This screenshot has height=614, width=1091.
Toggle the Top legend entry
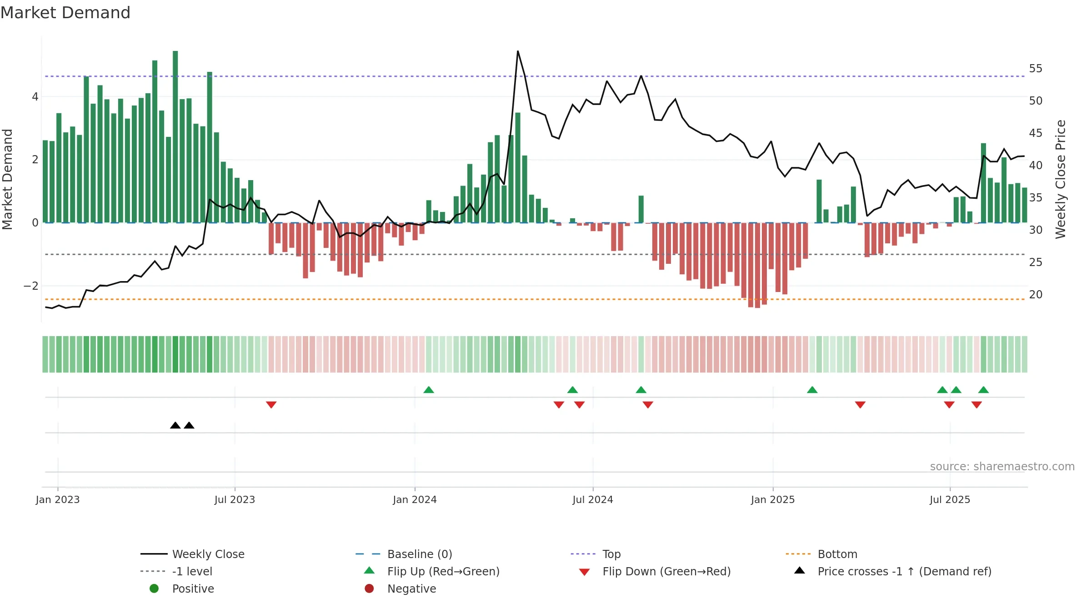(x=596, y=554)
